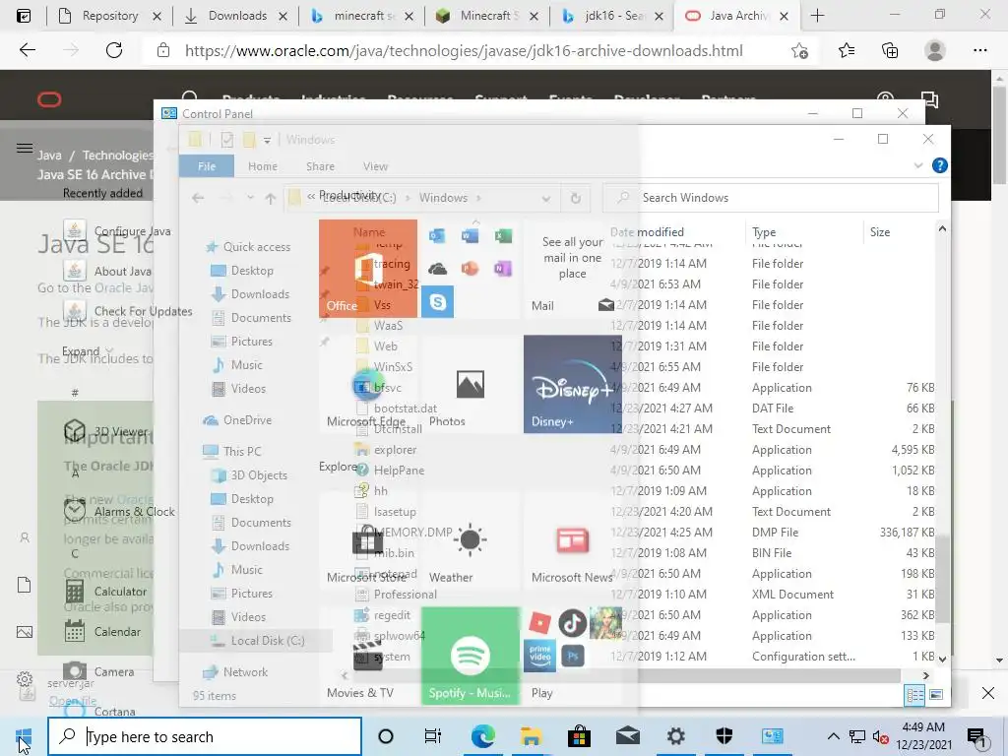The width and height of the screenshot is (1008, 756).
Task: Open Camera app from Start list
Action: tap(99, 671)
